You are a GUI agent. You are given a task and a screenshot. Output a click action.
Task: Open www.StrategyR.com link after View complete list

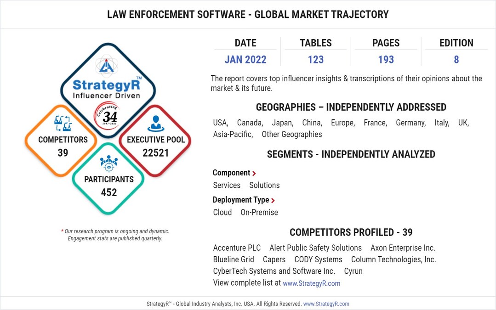pyautogui.click(x=311, y=283)
